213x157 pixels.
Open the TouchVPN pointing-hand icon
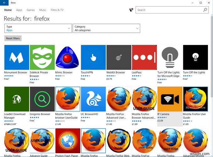[x=93, y=57]
